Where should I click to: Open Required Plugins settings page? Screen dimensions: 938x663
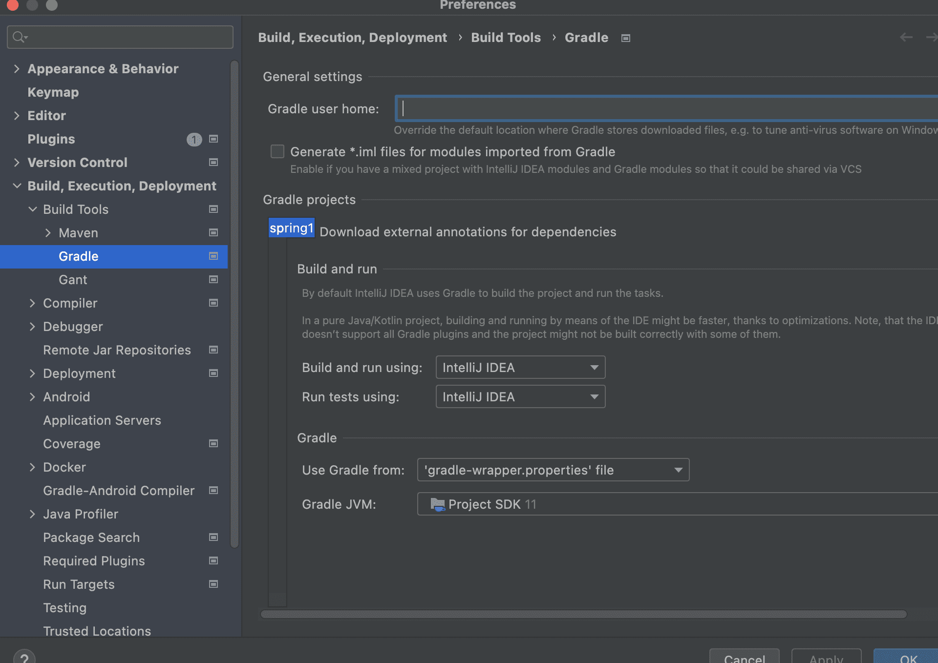(x=94, y=561)
